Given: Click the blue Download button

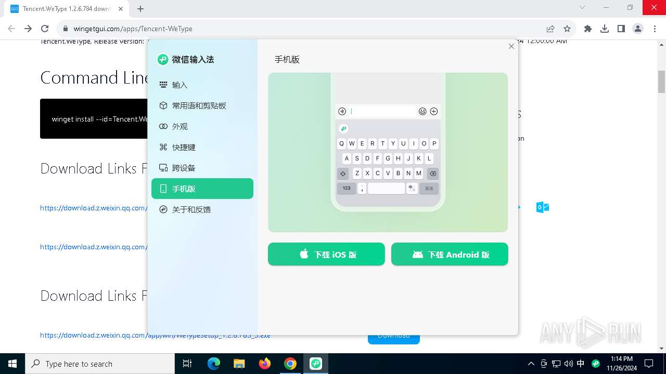Looking at the screenshot, I should click(394, 336).
